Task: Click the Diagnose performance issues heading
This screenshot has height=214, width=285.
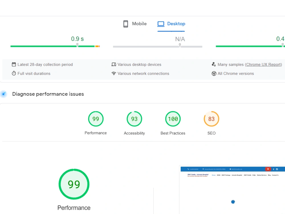Action: point(48,94)
